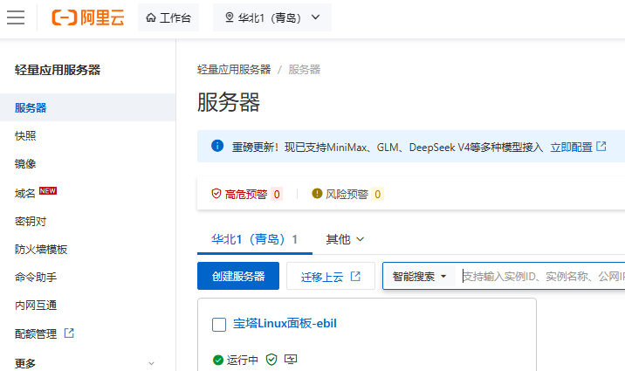Click the 轻量应用服务器 sidebar title
Image resolution: width=625 pixels, height=371 pixels.
[58, 70]
